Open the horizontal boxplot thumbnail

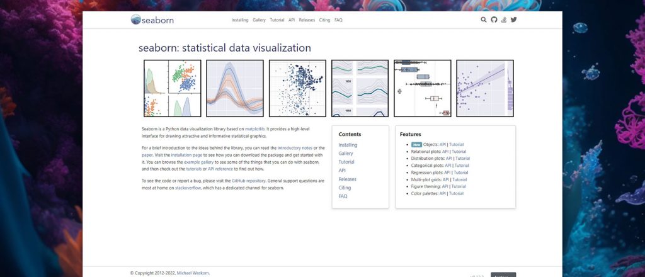click(x=423, y=88)
